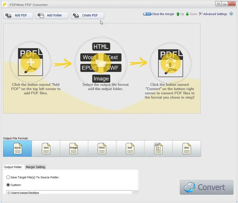This screenshot has height=203, width=238.
Task: Click the PDFMate logo in title bar
Action: [5, 5]
